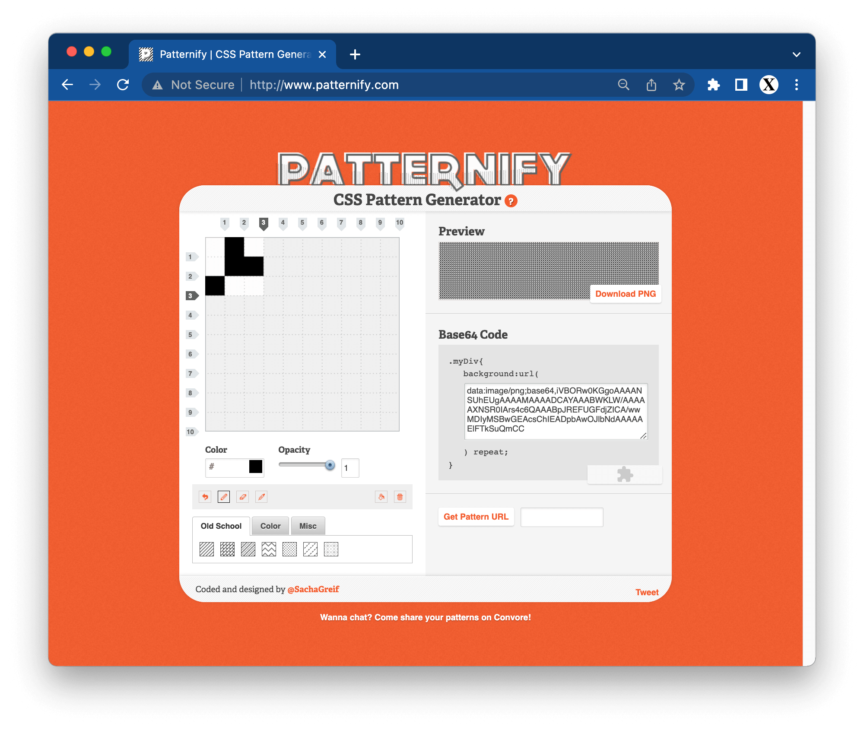The width and height of the screenshot is (864, 730).
Task: Switch to the Color presets tab
Action: [270, 526]
